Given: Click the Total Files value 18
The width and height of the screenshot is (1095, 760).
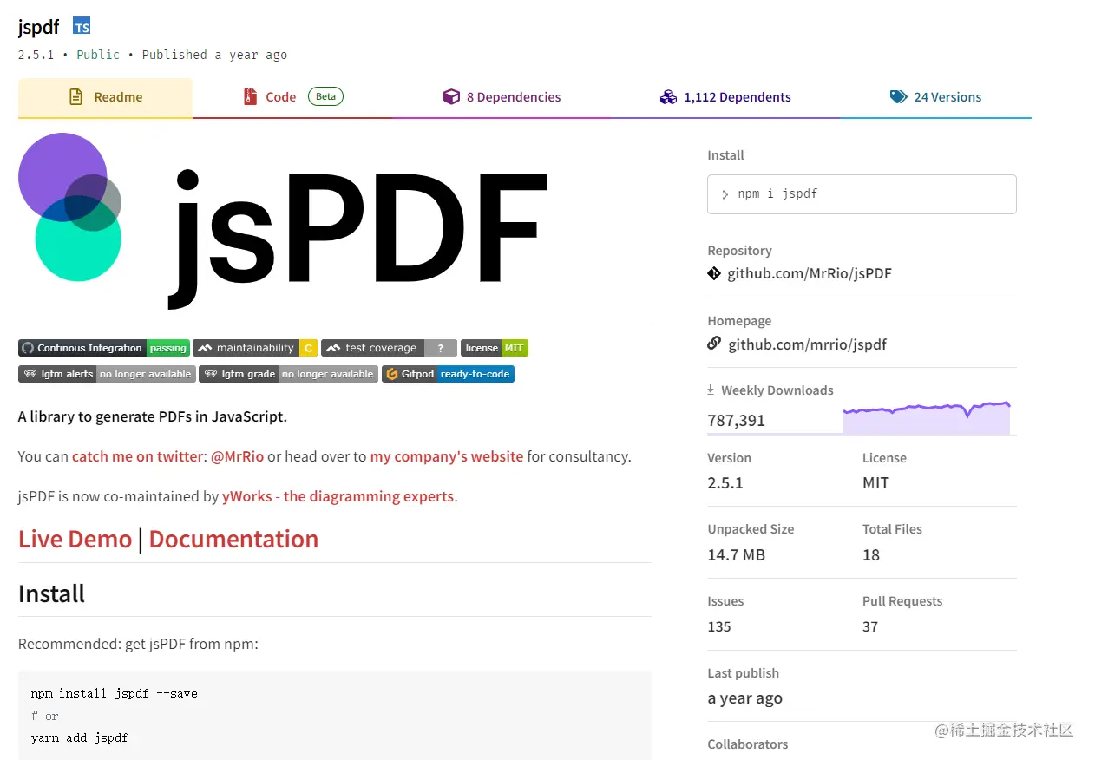Looking at the screenshot, I should click(871, 555).
